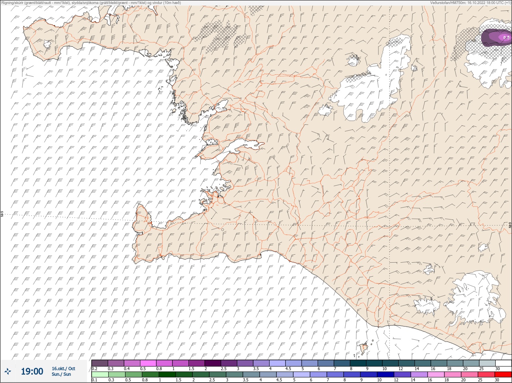Image resolution: width=512 pixels, height=383 pixels.
Task: Click the 'Rigning/skúrir' map title header
Action: coord(90,2)
